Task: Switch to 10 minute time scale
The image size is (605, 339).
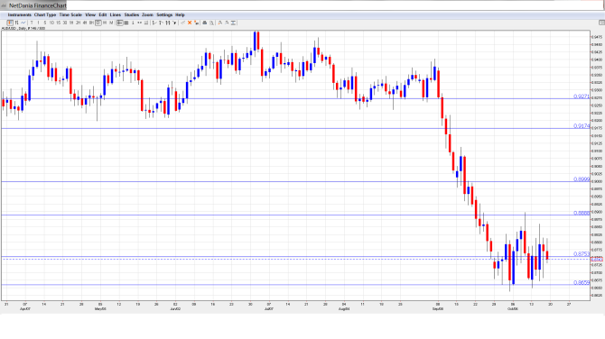Action: pos(51,23)
